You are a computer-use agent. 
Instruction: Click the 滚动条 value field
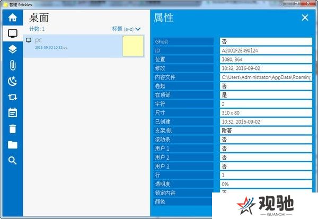[266, 139]
